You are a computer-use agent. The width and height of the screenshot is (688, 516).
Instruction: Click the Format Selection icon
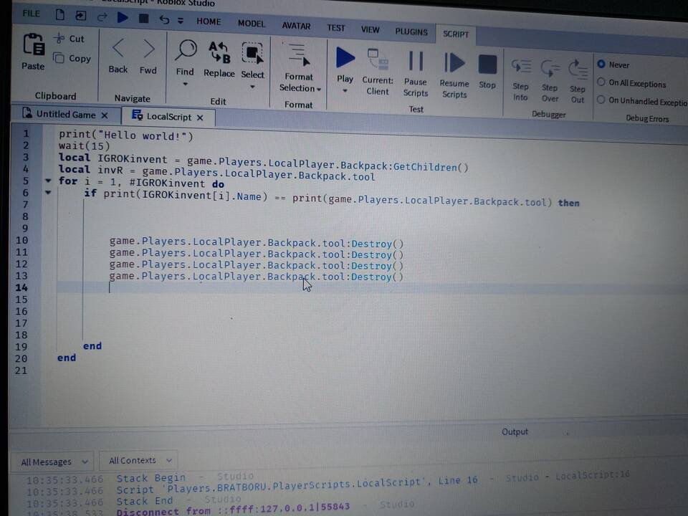(x=298, y=55)
